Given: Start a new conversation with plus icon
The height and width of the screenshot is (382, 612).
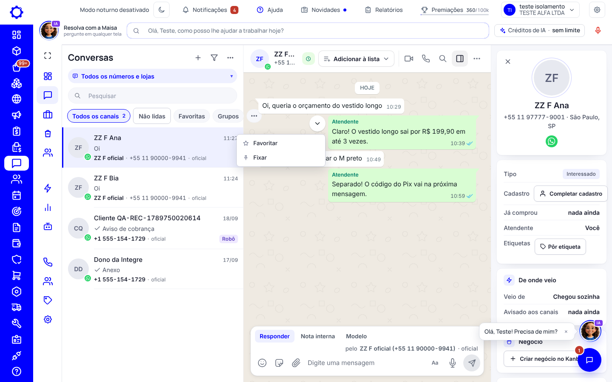Looking at the screenshot, I should (198, 58).
